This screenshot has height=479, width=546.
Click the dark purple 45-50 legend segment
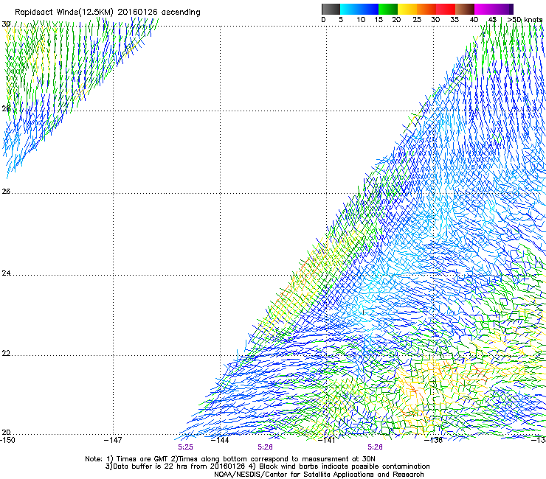pyautogui.click(x=504, y=9)
